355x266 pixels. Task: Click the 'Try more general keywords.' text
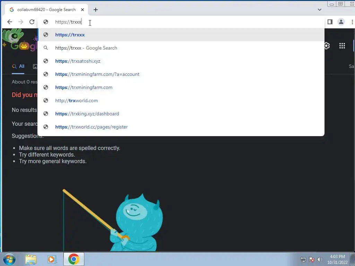point(53,161)
